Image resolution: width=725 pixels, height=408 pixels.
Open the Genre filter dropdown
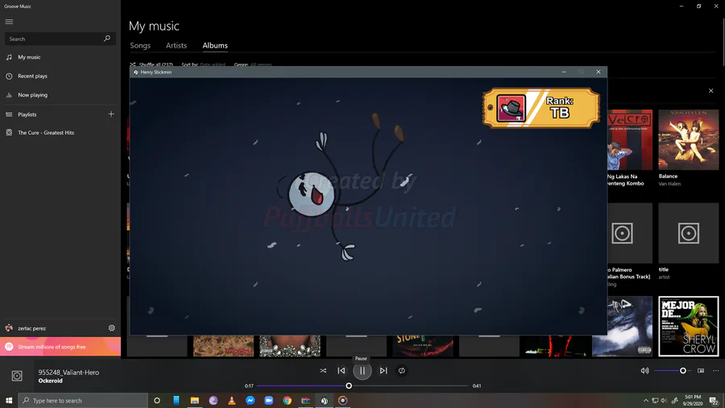[x=253, y=65]
